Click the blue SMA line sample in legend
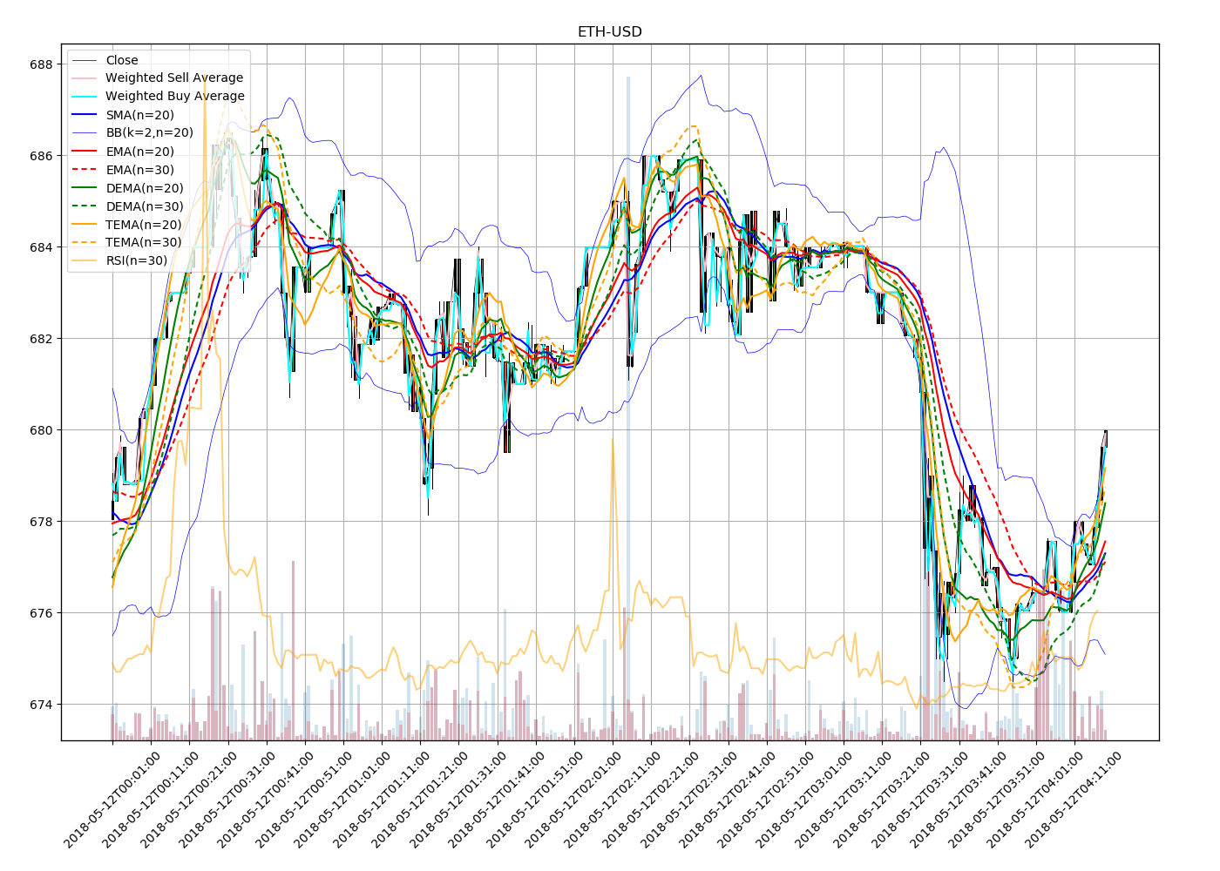Screen dimensions: 1220x871 pos(85,115)
